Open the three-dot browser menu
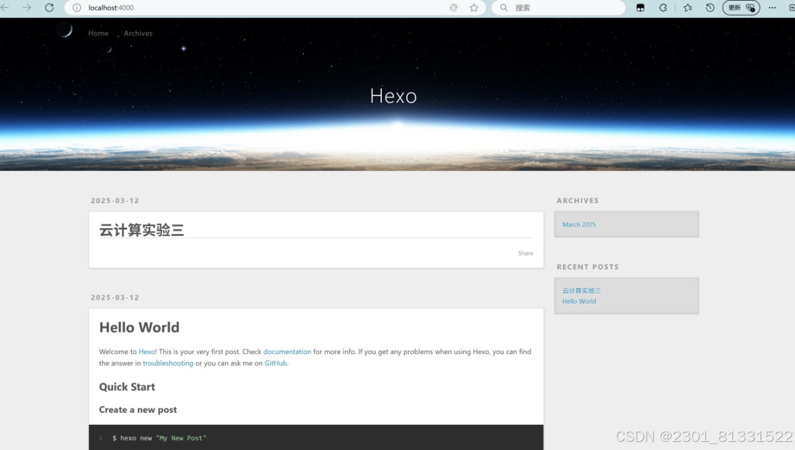Screen dimensions: 795x450 772,8
